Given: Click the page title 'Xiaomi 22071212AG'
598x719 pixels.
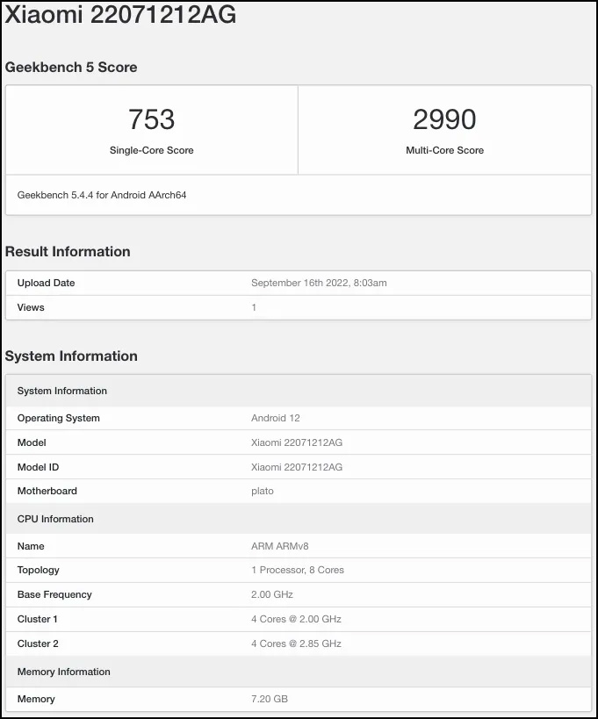Looking at the screenshot, I should (x=120, y=14).
